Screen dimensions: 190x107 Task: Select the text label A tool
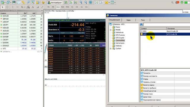(33, 7)
